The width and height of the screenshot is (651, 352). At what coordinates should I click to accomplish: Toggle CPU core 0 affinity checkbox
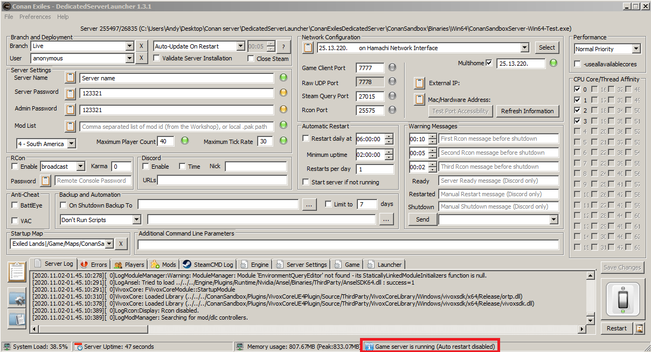(578, 89)
